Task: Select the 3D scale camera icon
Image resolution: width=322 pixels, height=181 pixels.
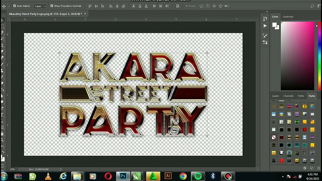Action: coord(227,6)
